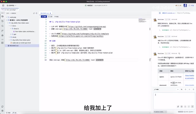Click the AI新范式 remote connection label in title area

click(x=96, y=5)
